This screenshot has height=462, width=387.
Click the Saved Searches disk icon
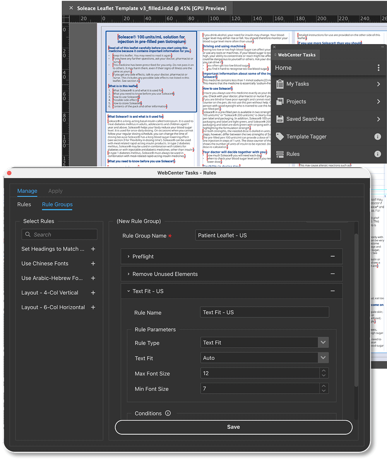click(x=280, y=119)
